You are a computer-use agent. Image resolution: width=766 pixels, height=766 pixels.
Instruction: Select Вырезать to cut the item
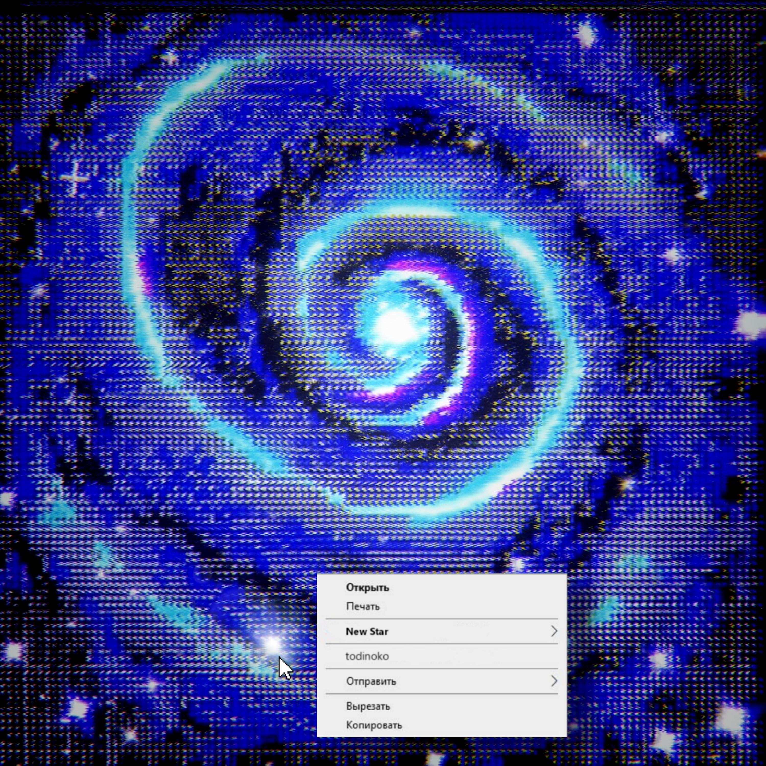[x=442, y=706]
